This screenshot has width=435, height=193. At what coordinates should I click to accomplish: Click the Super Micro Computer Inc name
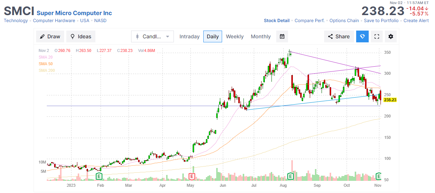(x=74, y=13)
